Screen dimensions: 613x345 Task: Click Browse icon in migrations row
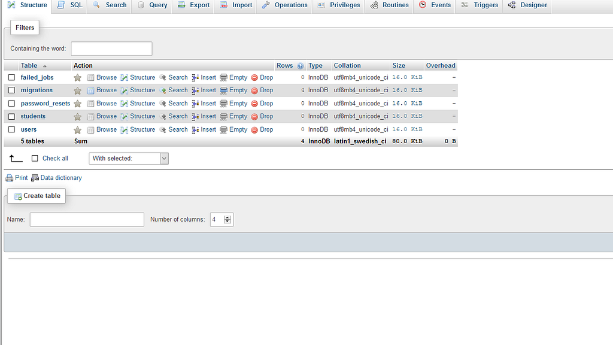click(91, 90)
